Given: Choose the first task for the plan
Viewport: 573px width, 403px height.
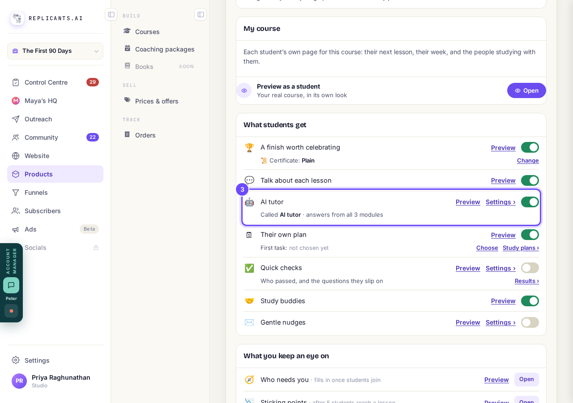Looking at the screenshot, I should click(487, 248).
